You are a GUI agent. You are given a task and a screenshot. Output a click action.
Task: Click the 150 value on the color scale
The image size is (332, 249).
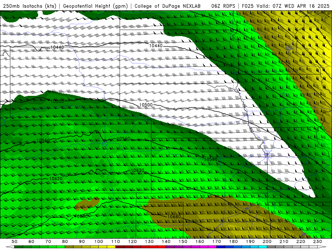point(183,242)
